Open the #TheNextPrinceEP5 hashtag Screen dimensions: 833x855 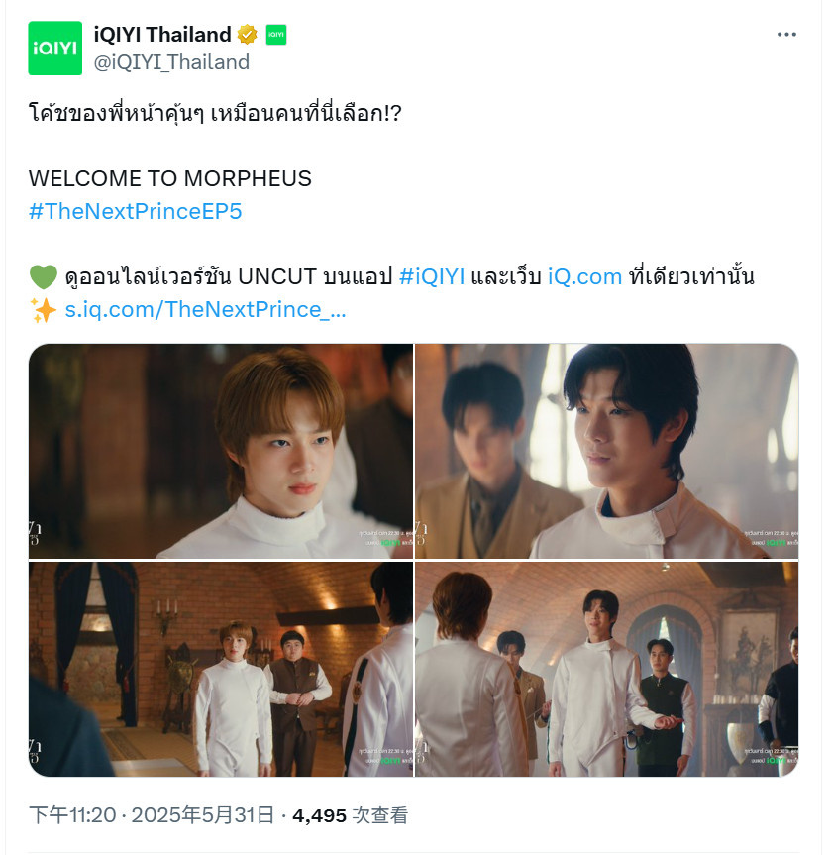pyautogui.click(x=135, y=211)
